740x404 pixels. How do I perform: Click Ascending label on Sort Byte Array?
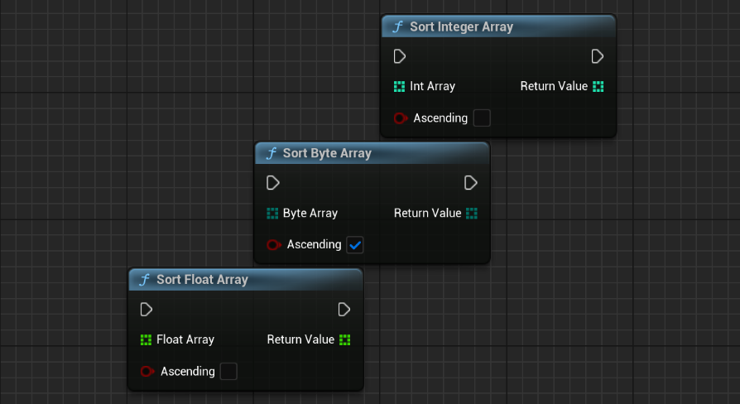[x=314, y=244]
